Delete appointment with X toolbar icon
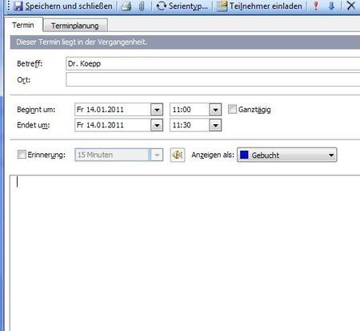Image resolution: width=360 pixels, height=331 pixels. (351, 6)
